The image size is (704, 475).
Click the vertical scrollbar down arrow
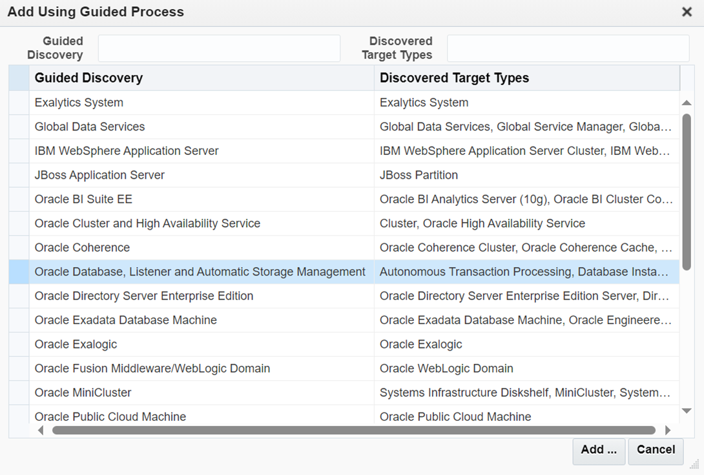pyautogui.click(x=687, y=410)
